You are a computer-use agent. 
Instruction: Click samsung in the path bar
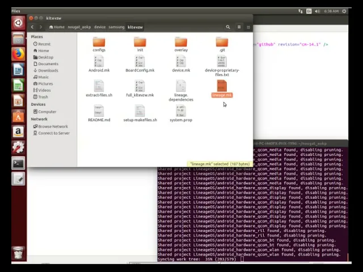(116, 27)
